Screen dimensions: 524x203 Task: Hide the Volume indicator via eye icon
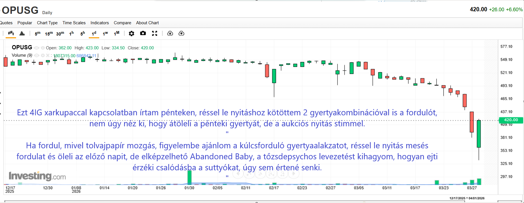pyautogui.click(x=37, y=56)
